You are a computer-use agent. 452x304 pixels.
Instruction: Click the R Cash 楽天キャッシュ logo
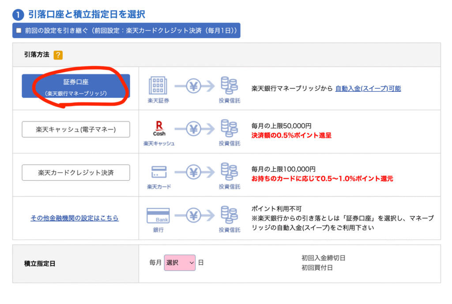point(159,128)
